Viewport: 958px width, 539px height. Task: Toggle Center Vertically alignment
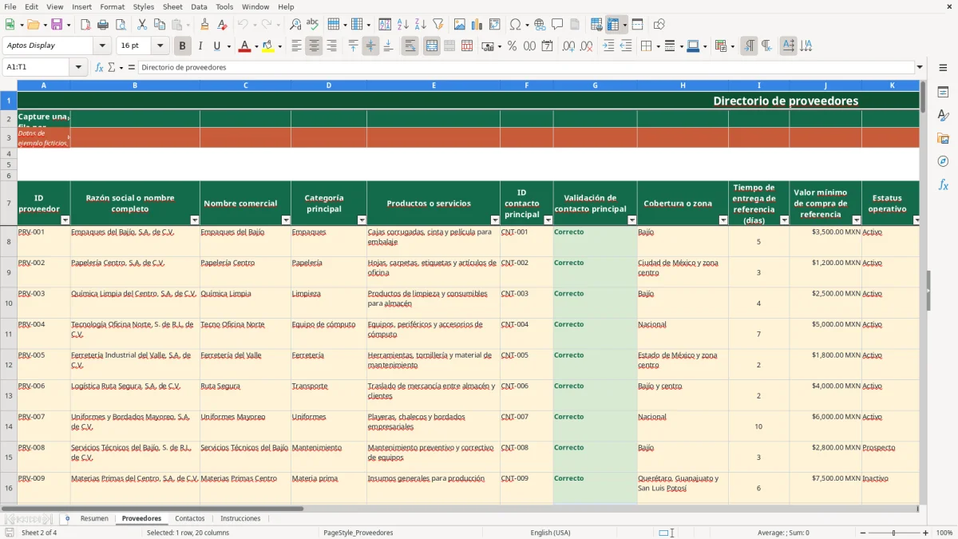coord(370,46)
